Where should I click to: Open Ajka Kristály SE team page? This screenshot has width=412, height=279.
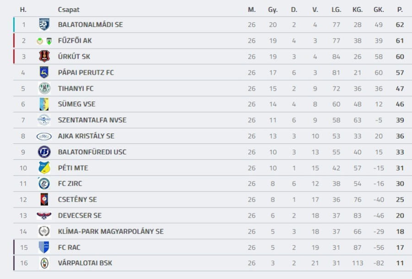86,136
